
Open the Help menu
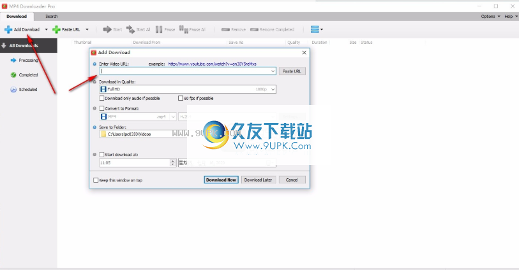[x=511, y=16]
